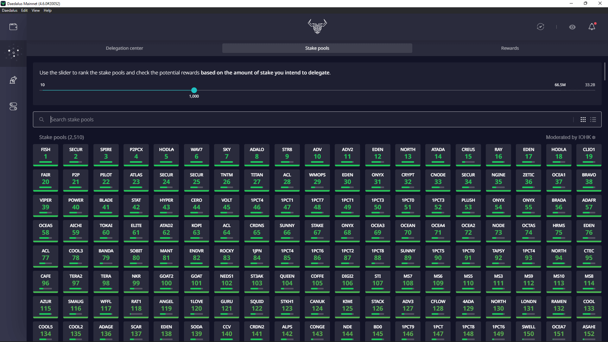Open the FISH stake pool ranked 1

click(x=46, y=155)
